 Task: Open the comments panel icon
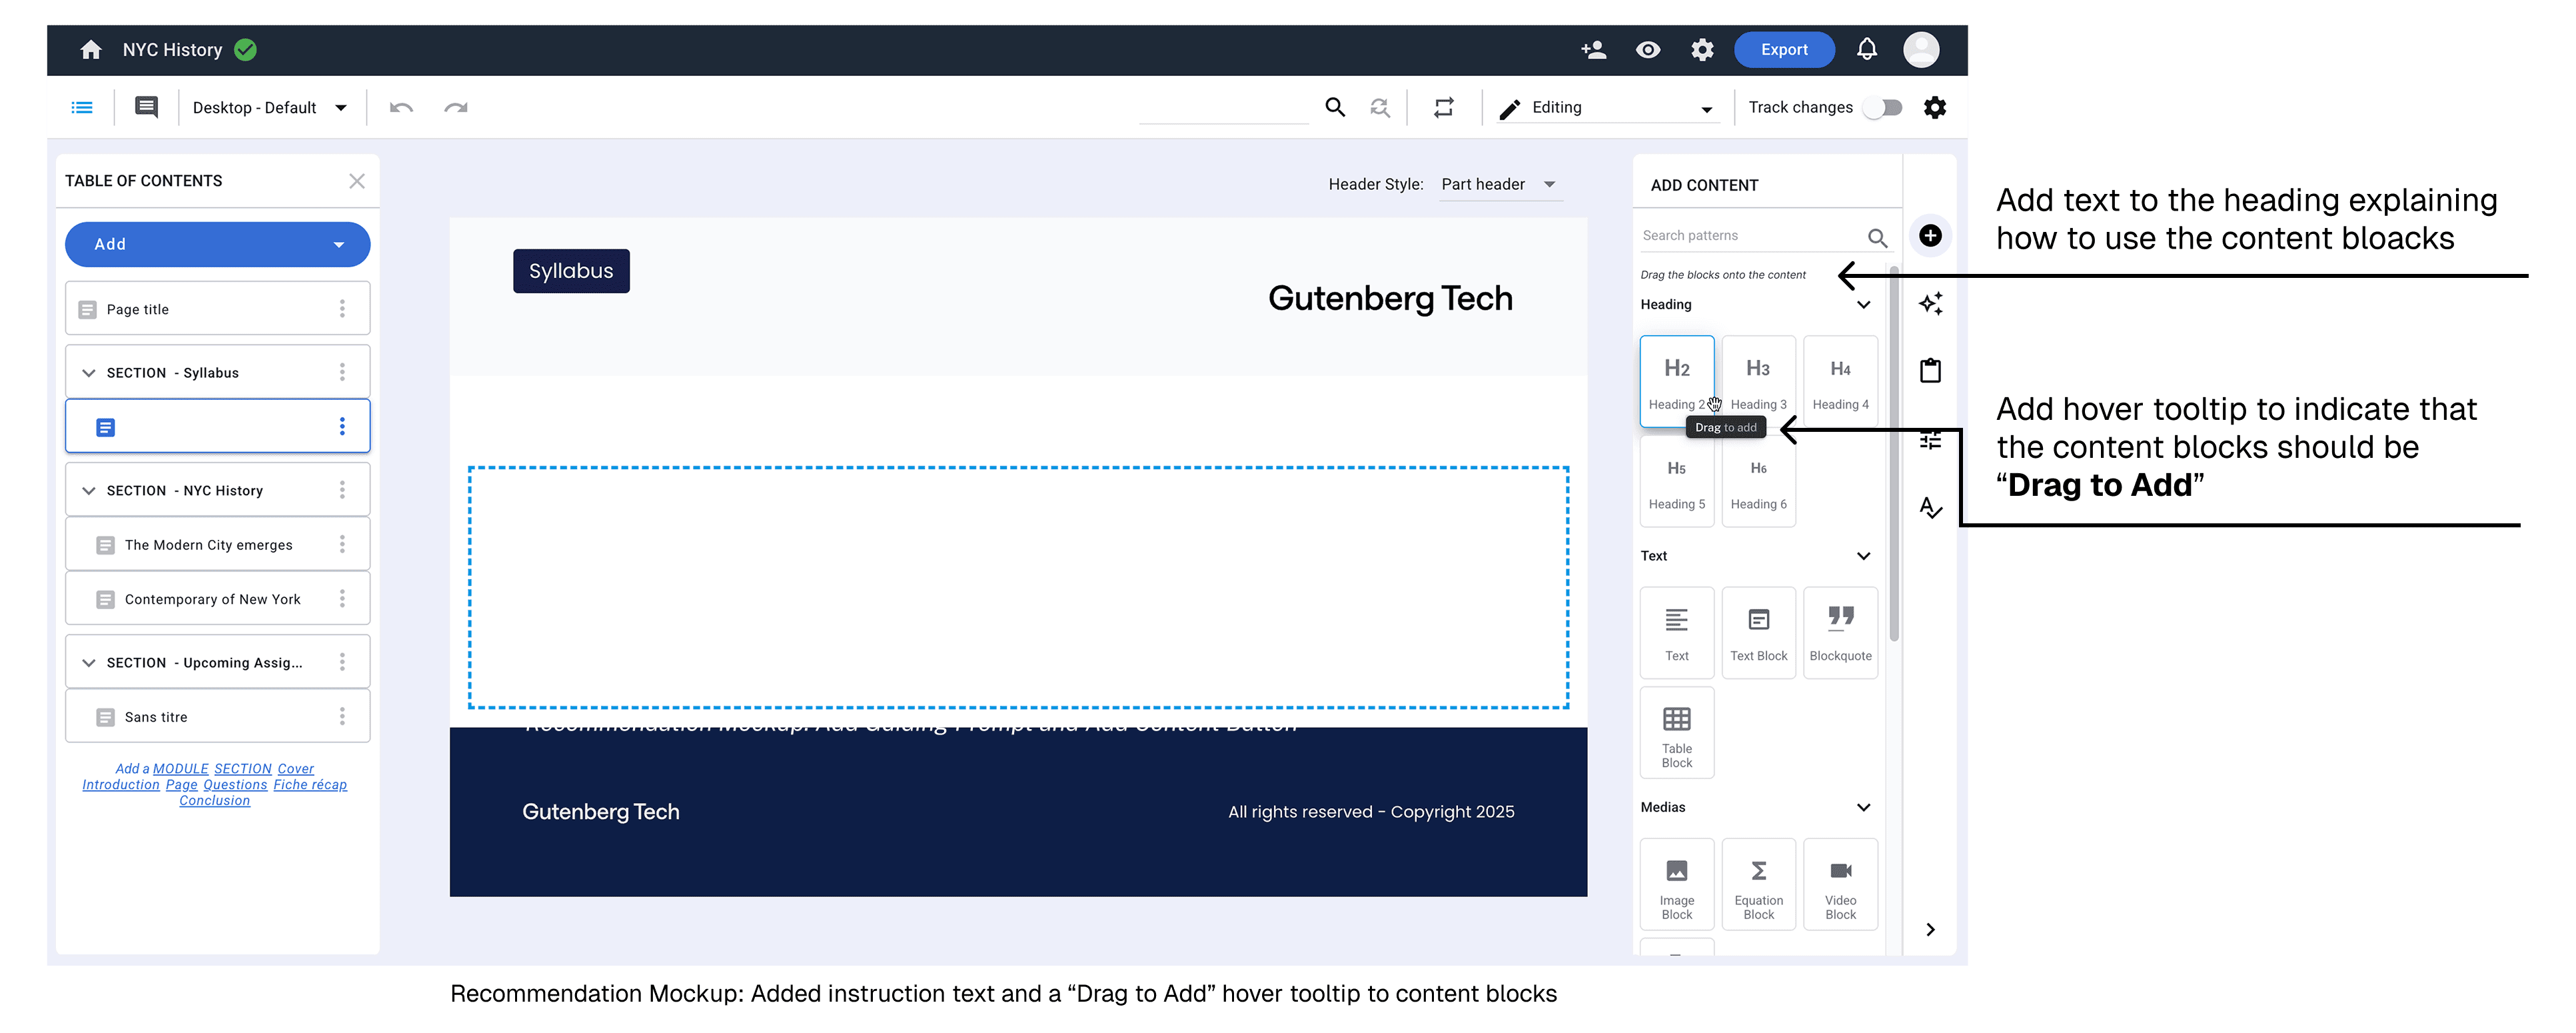tap(146, 108)
